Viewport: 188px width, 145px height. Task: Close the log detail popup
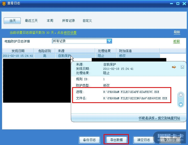182,67
